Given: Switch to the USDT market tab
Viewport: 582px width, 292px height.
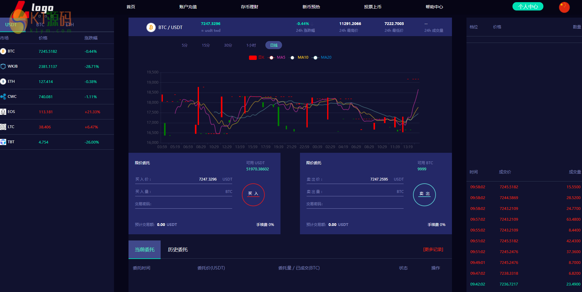Looking at the screenshot, I should tap(11, 25).
